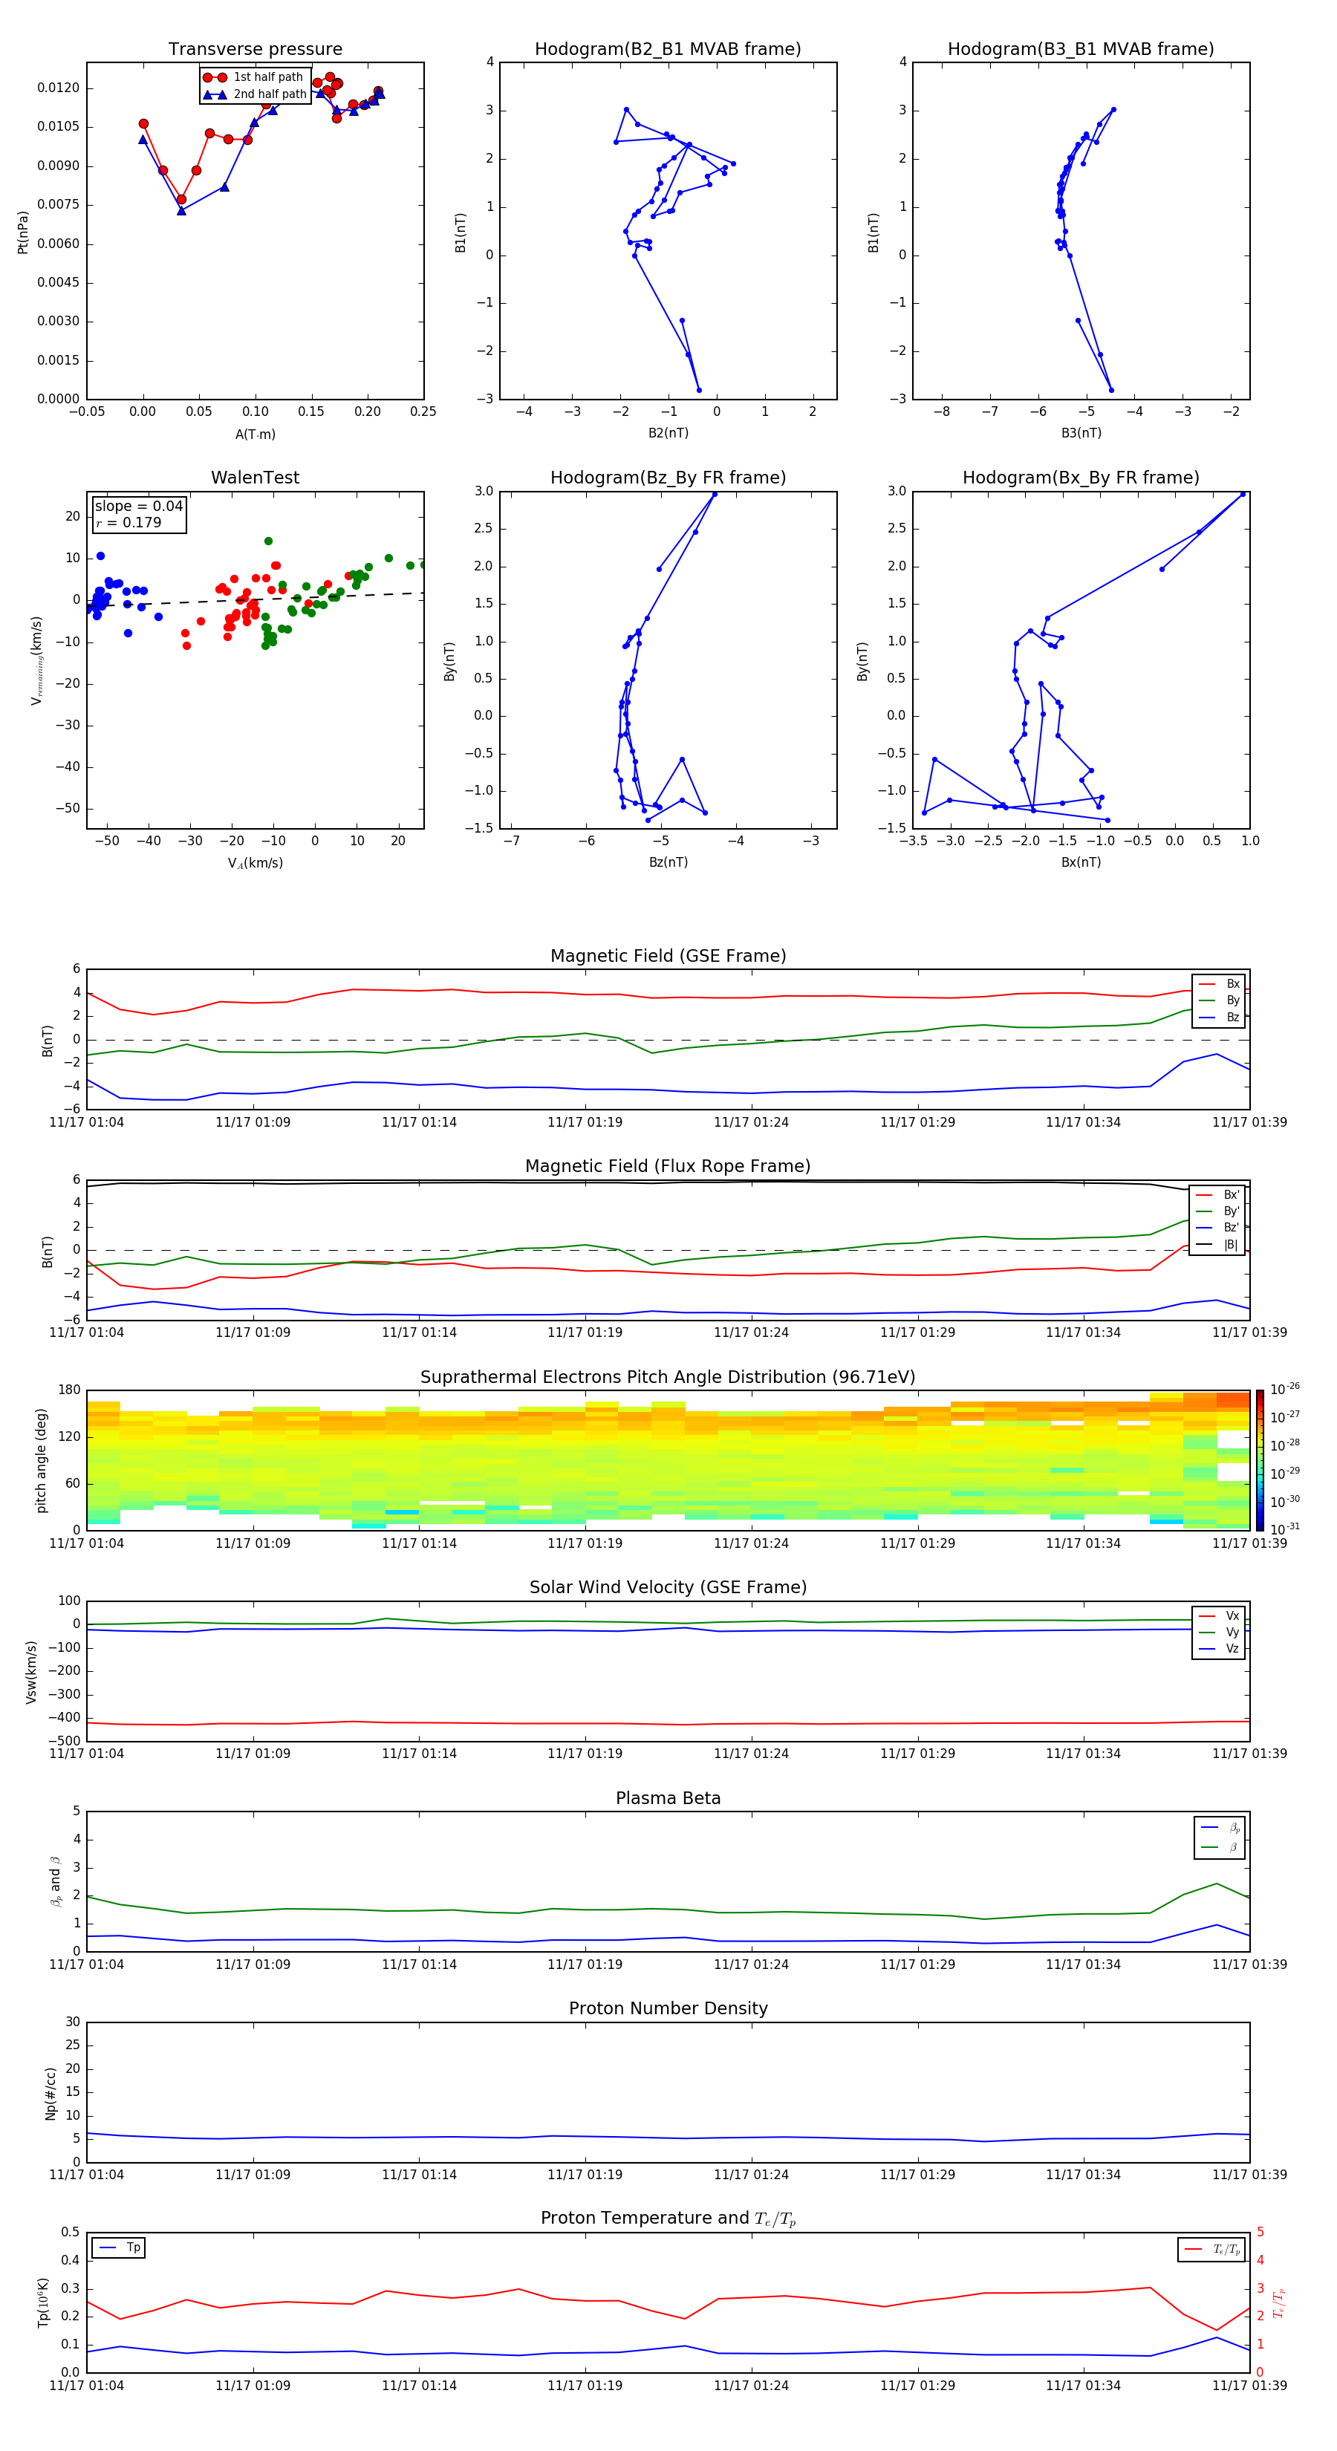Click the 'Bx' legend entry in GSE plot

[1219, 984]
